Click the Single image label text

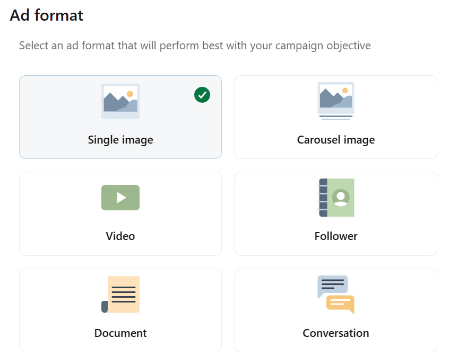(x=120, y=140)
